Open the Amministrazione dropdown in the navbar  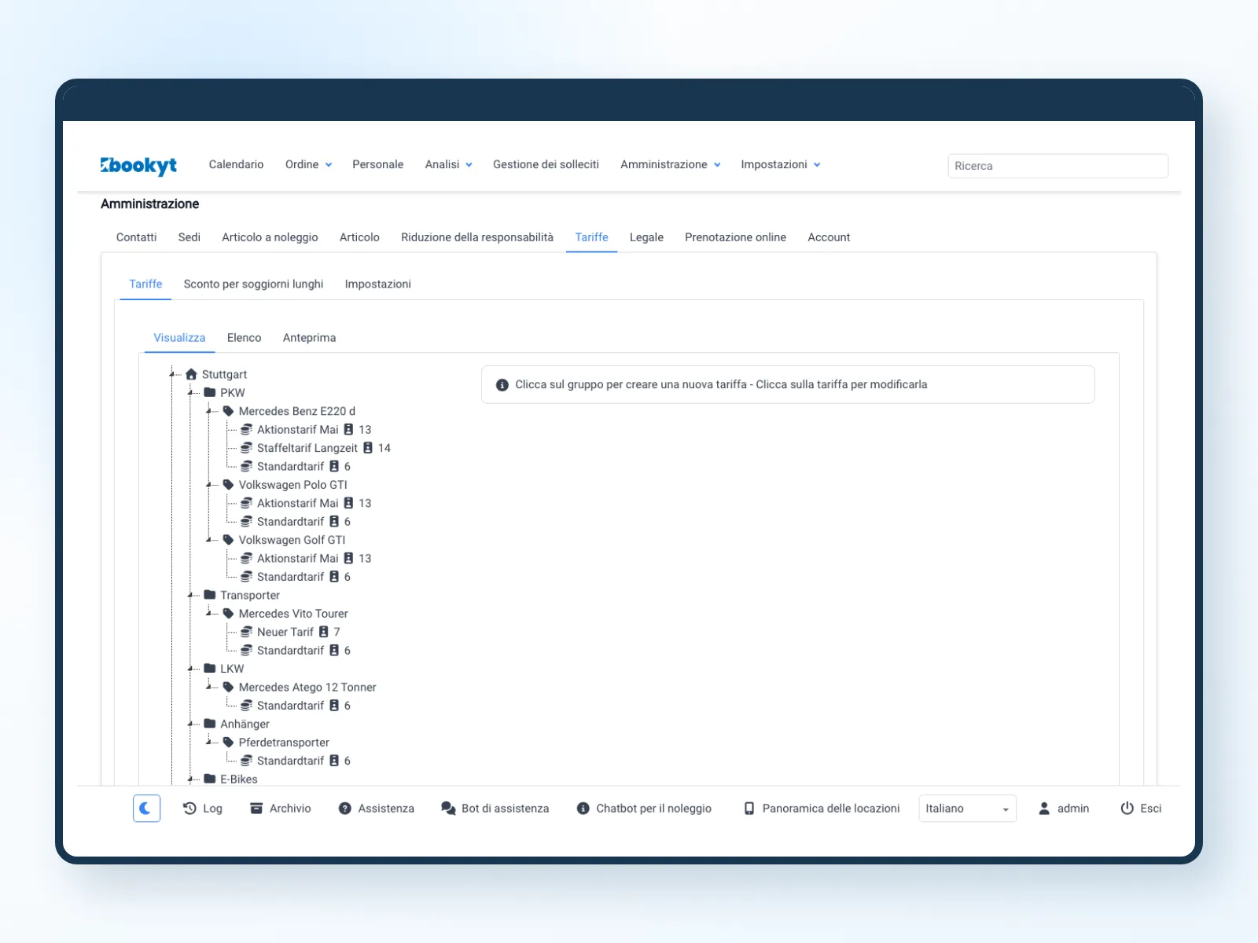coord(670,164)
